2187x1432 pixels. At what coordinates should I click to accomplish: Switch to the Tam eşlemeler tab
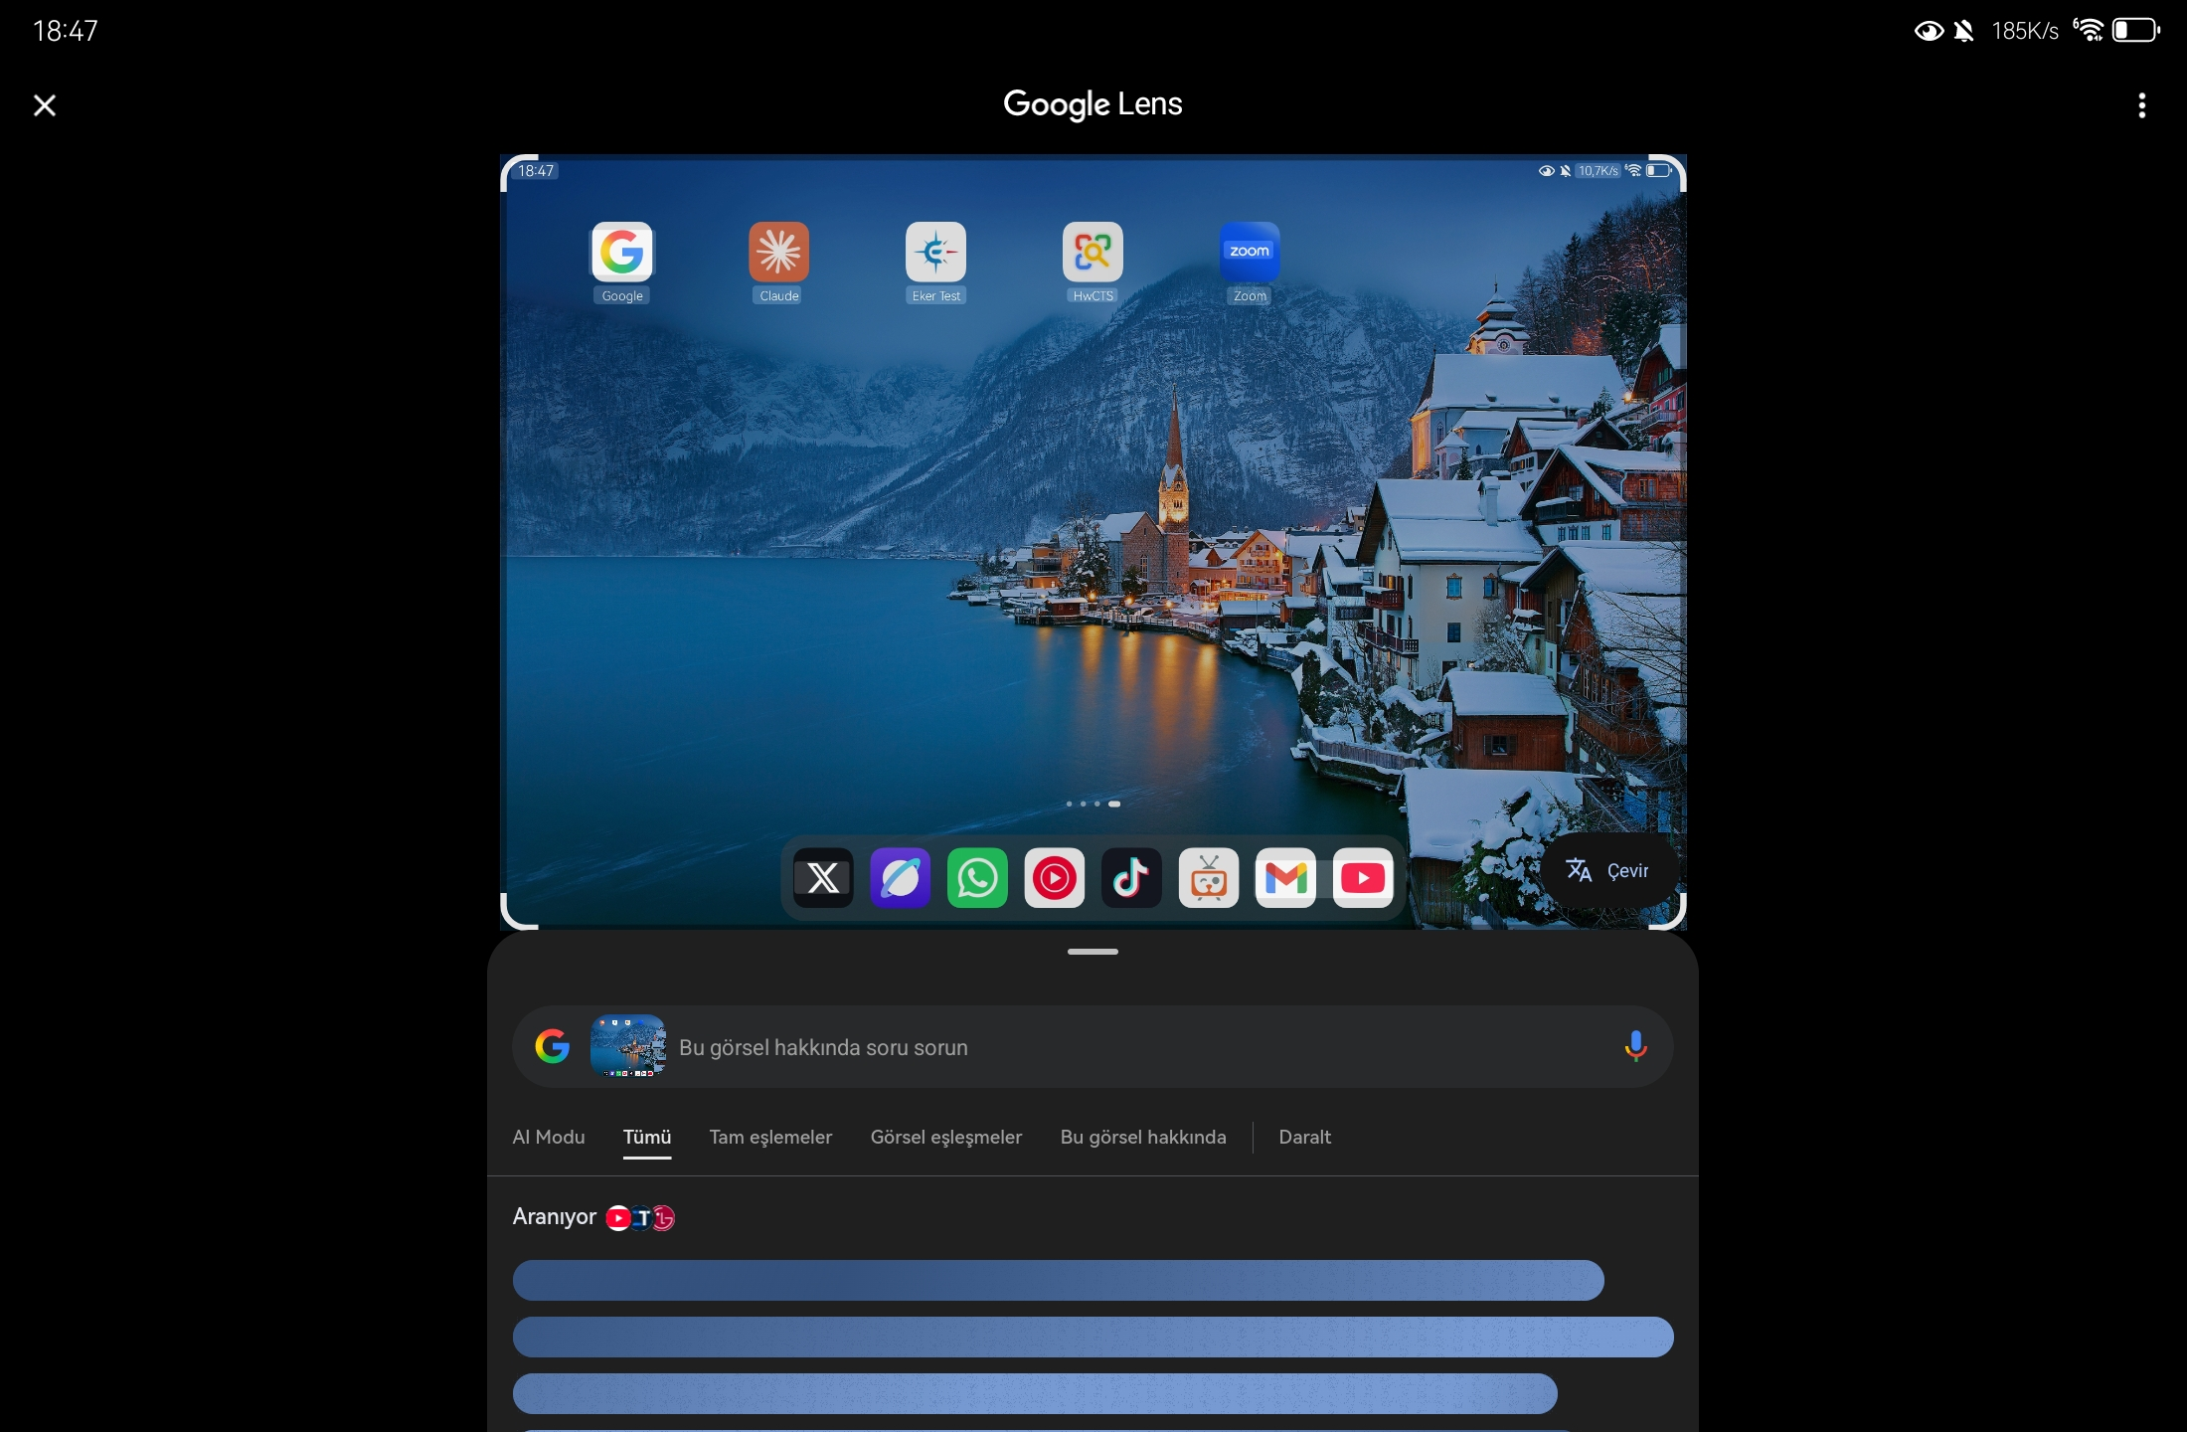click(x=770, y=1137)
